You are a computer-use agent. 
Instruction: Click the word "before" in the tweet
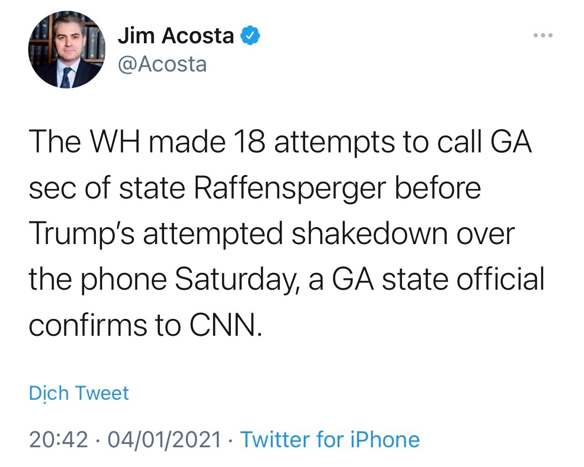click(x=438, y=188)
